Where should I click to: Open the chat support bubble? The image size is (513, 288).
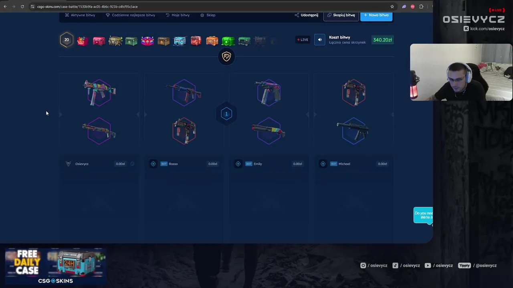coord(424,215)
